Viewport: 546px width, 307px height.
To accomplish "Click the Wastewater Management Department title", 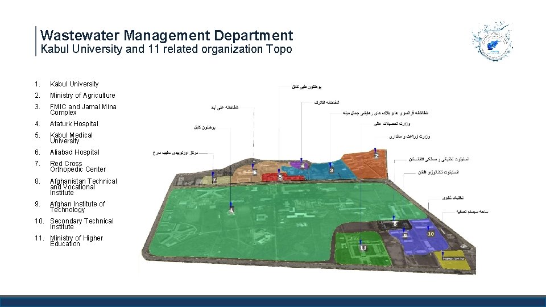I will tap(167, 35).
